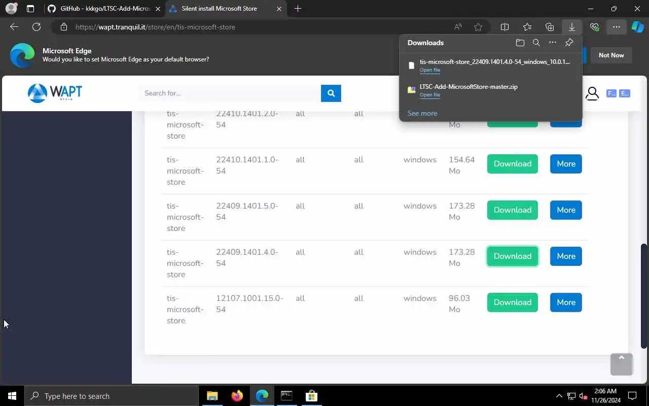Click the blue search magnifier button
The width and height of the screenshot is (649, 406).
click(331, 93)
